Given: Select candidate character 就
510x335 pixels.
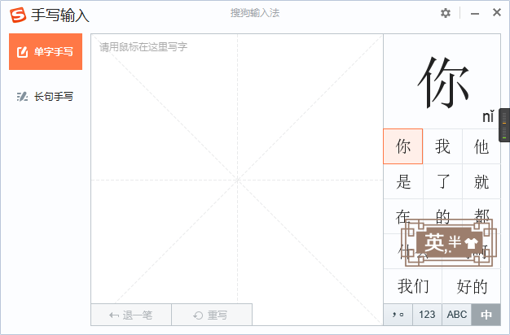Looking at the screenshot, I should pyautogui.click(x=481, y=181).
